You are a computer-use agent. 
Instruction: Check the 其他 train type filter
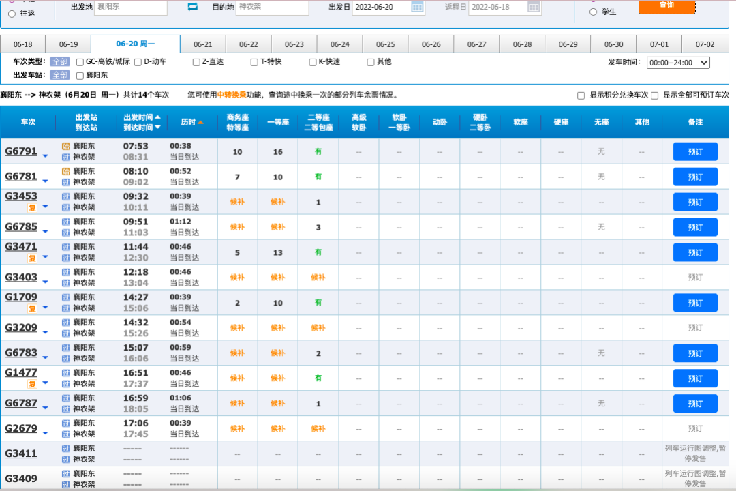(371, 62)
